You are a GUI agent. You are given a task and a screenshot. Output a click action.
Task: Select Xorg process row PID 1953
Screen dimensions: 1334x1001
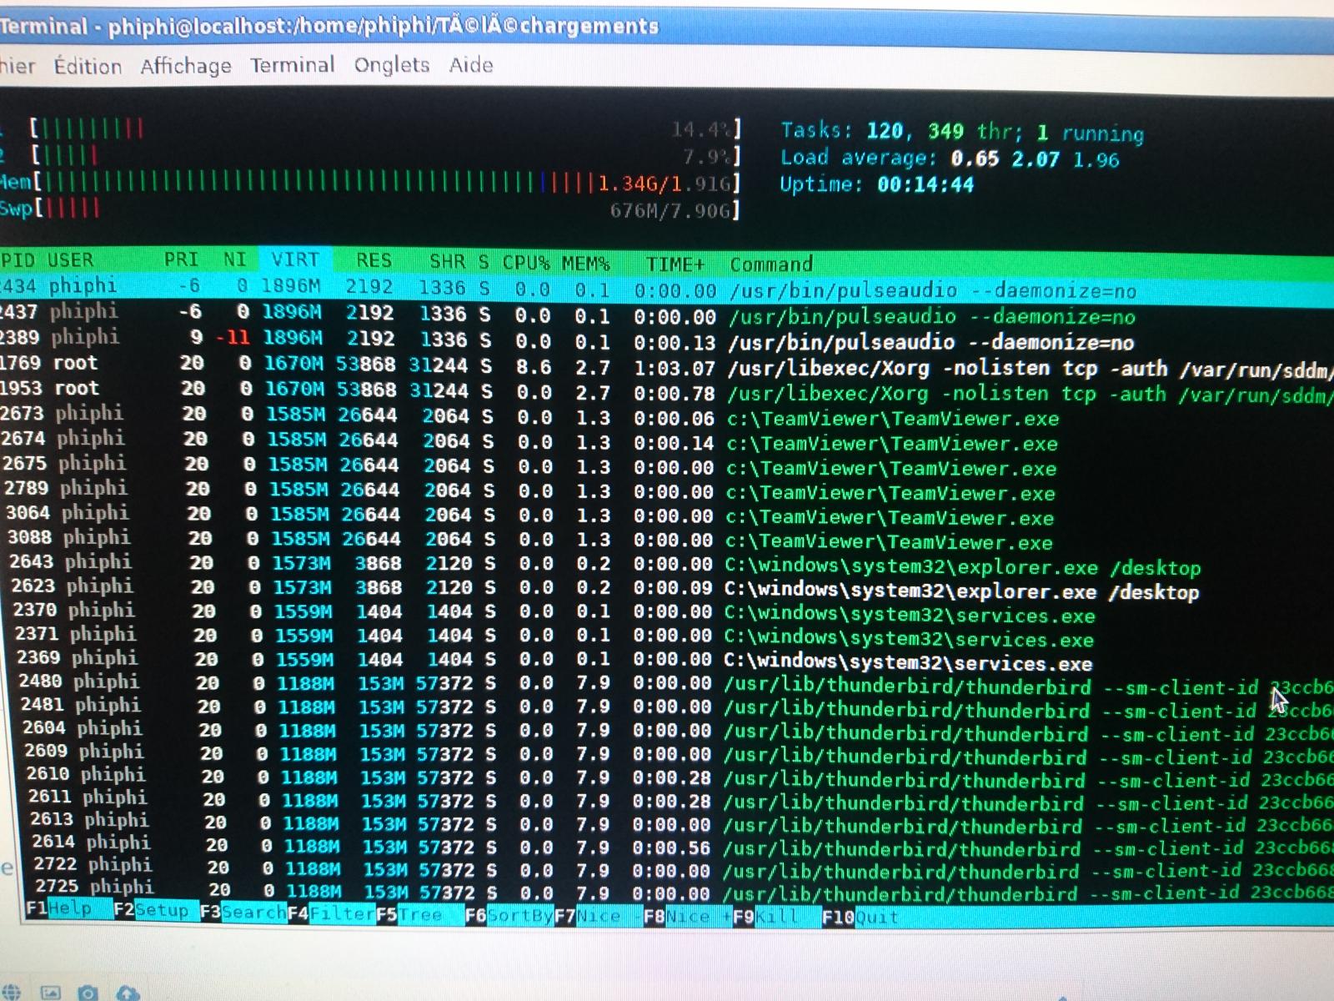coord(667,390)
